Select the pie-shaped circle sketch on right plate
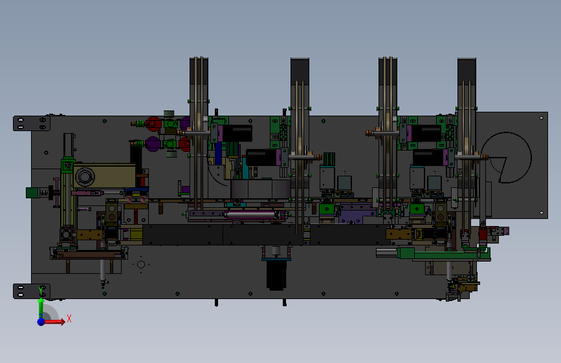 point(506,157)
